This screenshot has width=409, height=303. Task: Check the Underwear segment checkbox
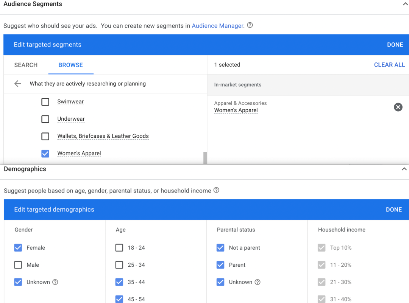coord(45,119)
